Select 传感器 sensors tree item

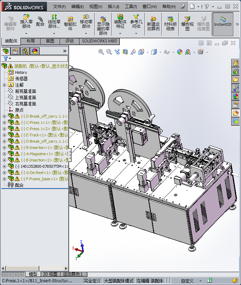point(21,79)
